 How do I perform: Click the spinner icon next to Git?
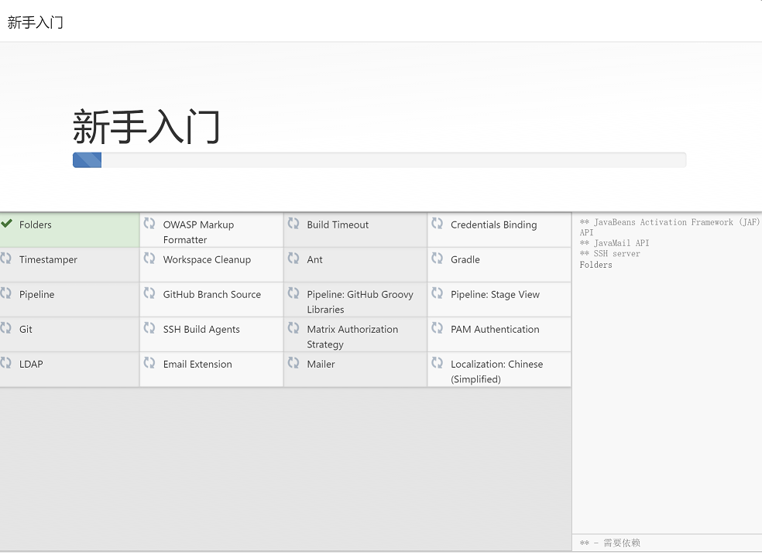(x=6, y=328)
